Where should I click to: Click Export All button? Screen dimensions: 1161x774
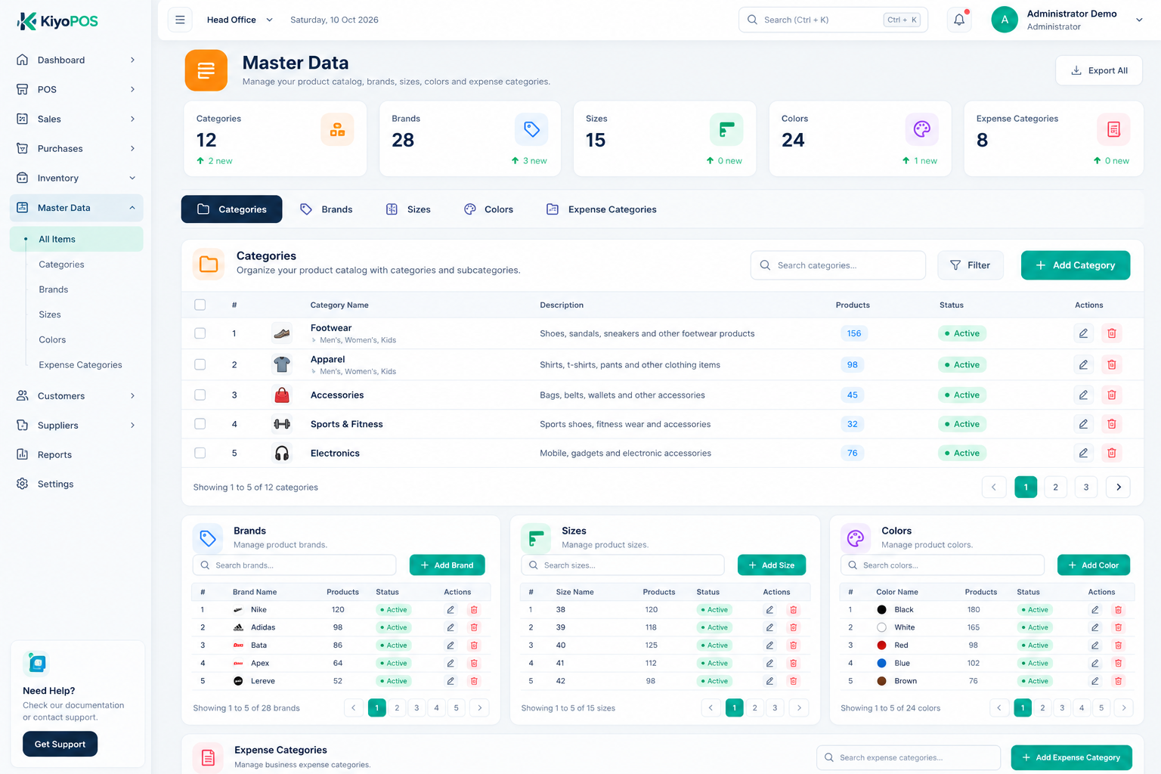pos(1099,70)
